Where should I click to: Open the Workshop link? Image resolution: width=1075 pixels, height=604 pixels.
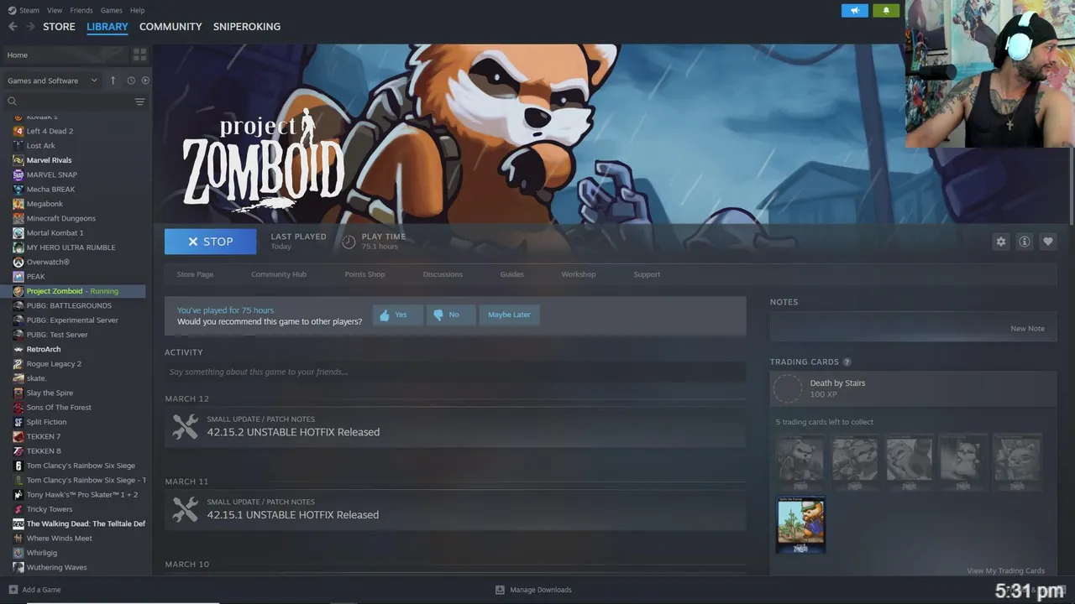click(579, 274)
